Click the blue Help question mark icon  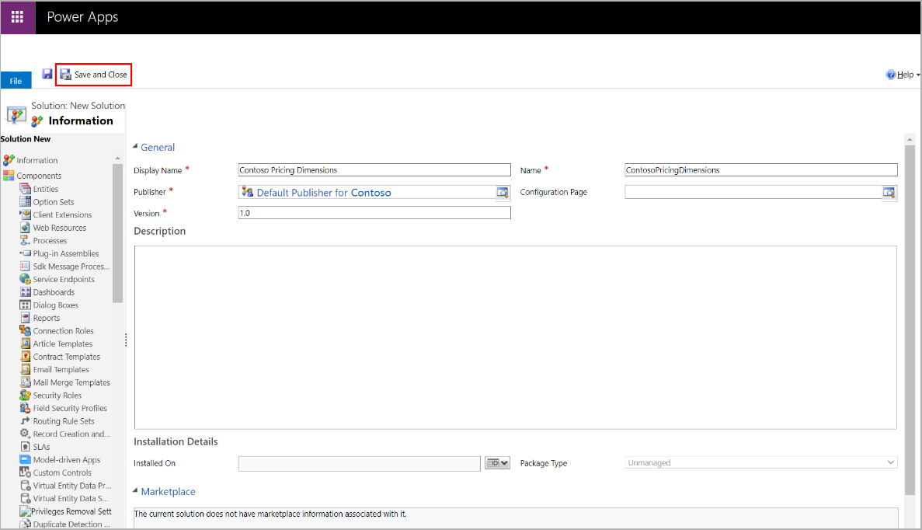(891, 75)
